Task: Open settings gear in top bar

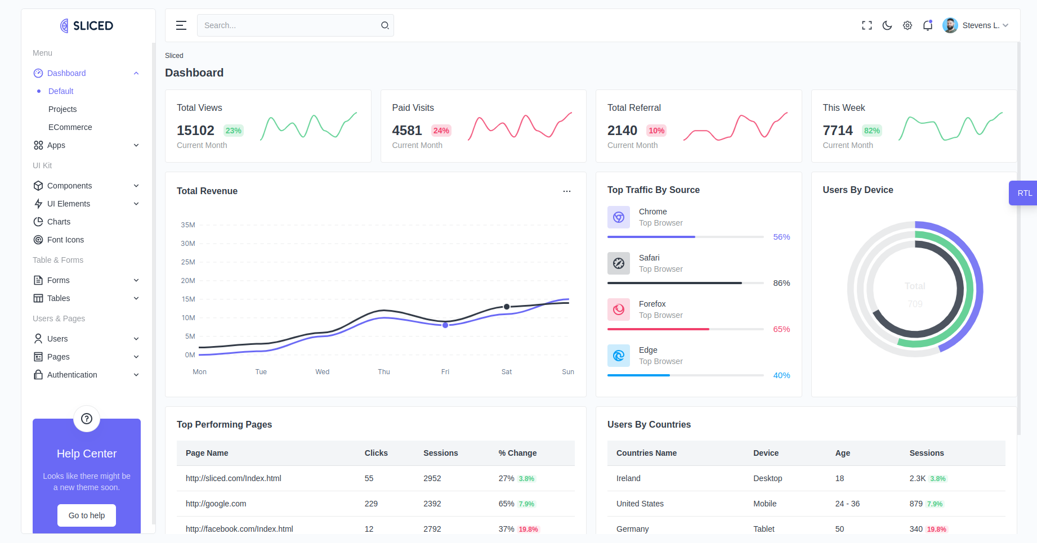Action: point(907,25)
